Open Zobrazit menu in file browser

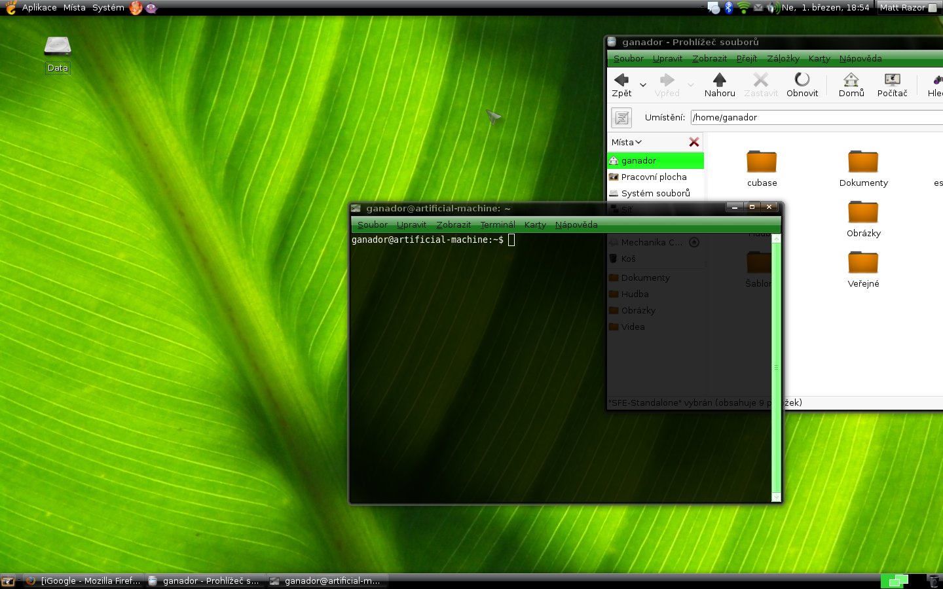tap(709, 58)
